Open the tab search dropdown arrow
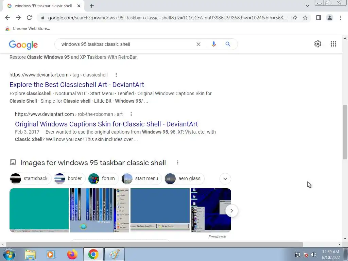 click(307, 6)
